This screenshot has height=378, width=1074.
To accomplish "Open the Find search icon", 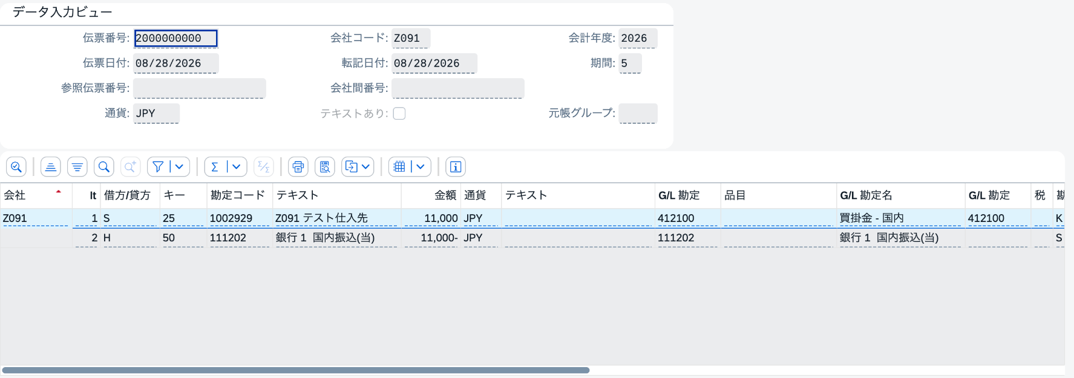I will 104,167.
